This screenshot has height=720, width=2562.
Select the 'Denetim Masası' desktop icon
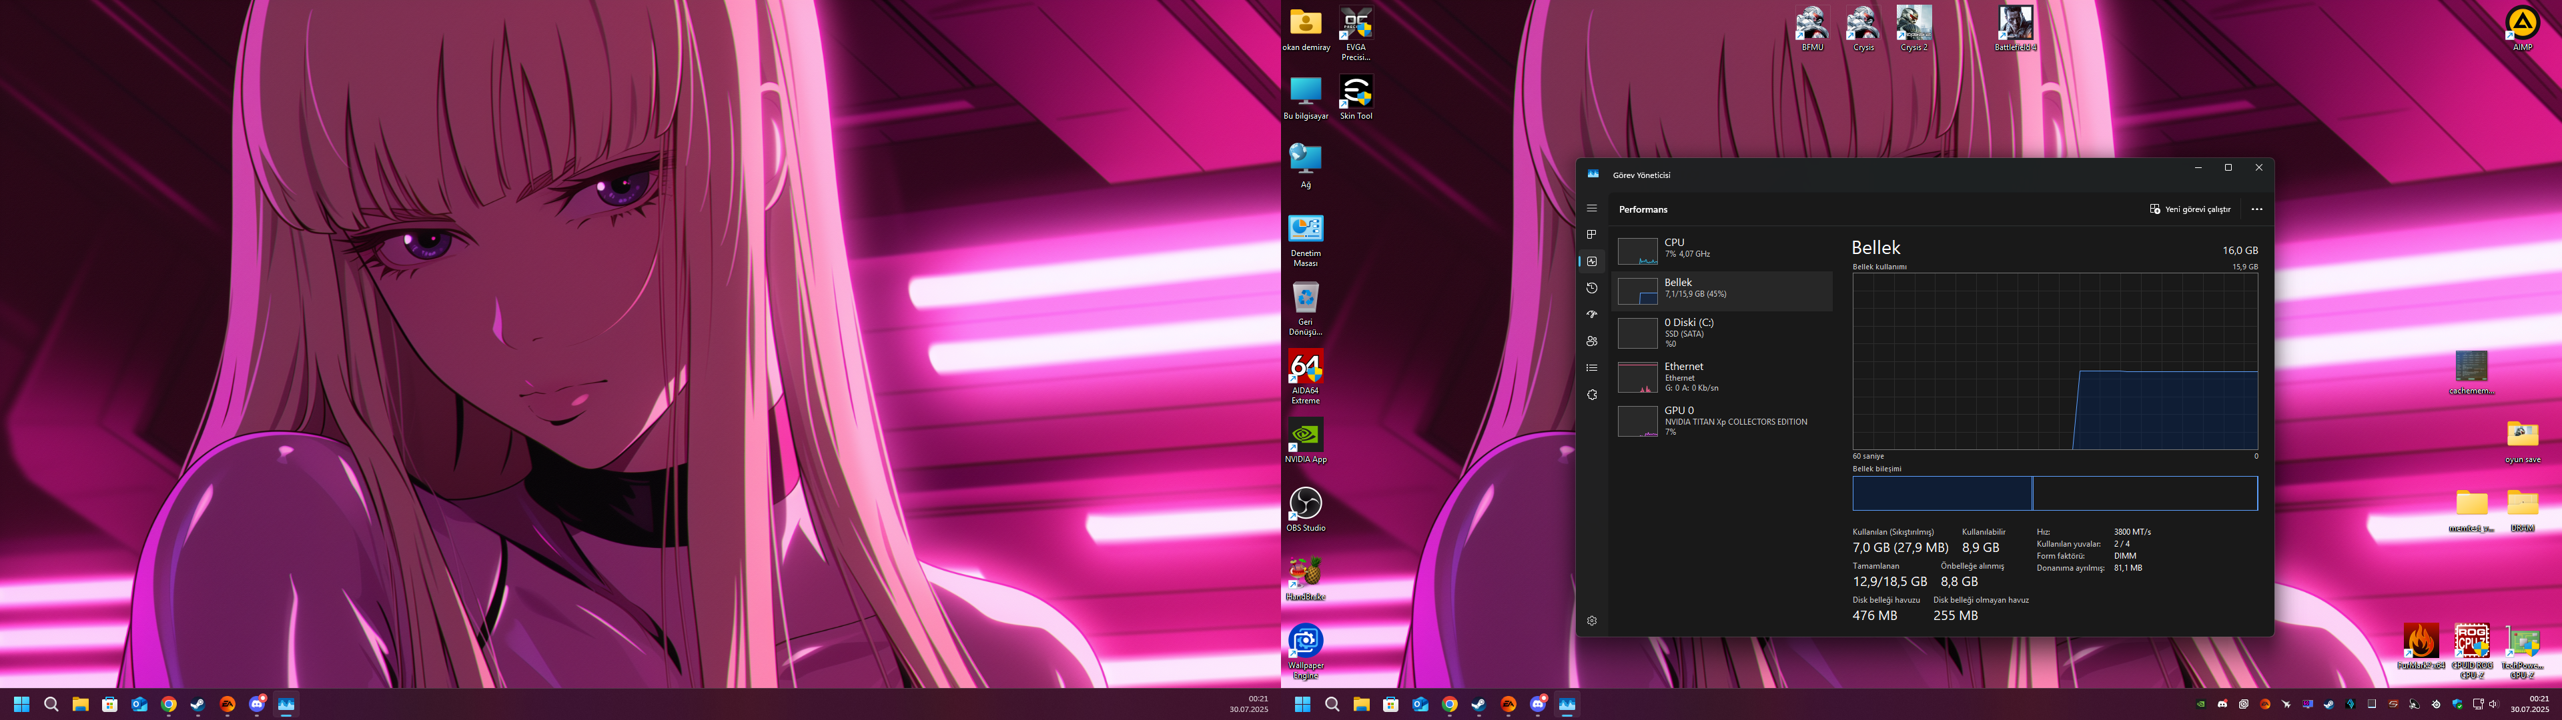click(x=1305, y=241)
